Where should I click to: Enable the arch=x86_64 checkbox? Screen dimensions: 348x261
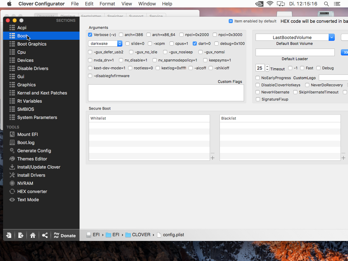pos(149,35)
